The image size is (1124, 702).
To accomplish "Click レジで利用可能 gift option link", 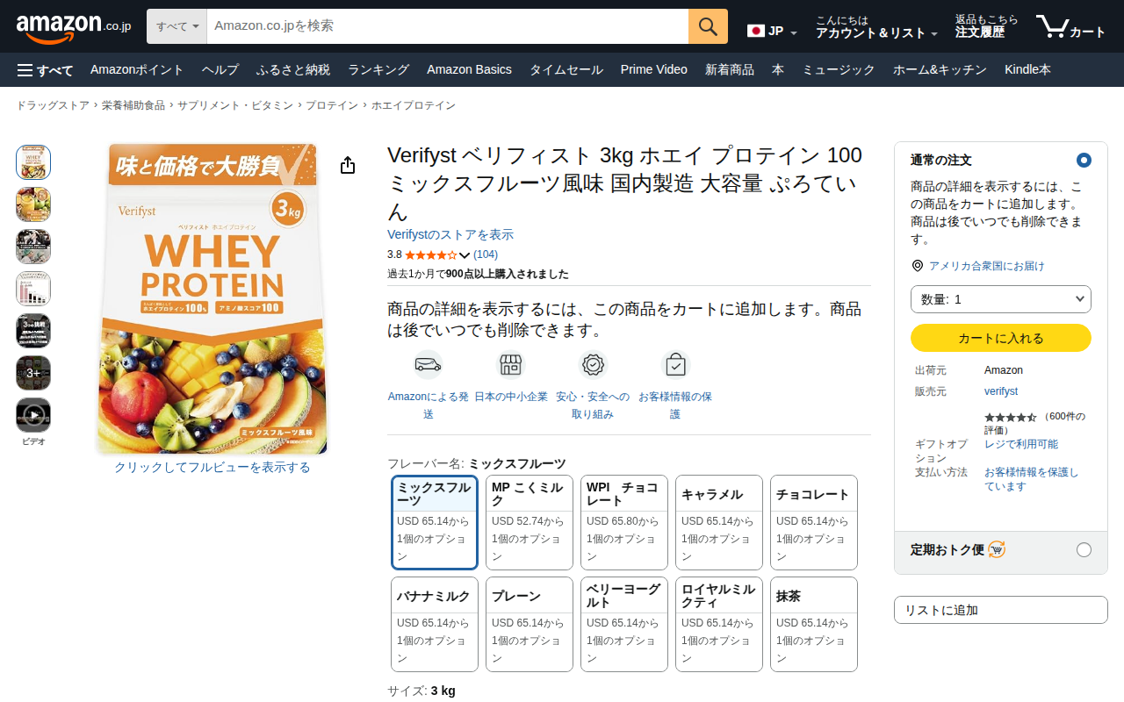I will 1021,444.
